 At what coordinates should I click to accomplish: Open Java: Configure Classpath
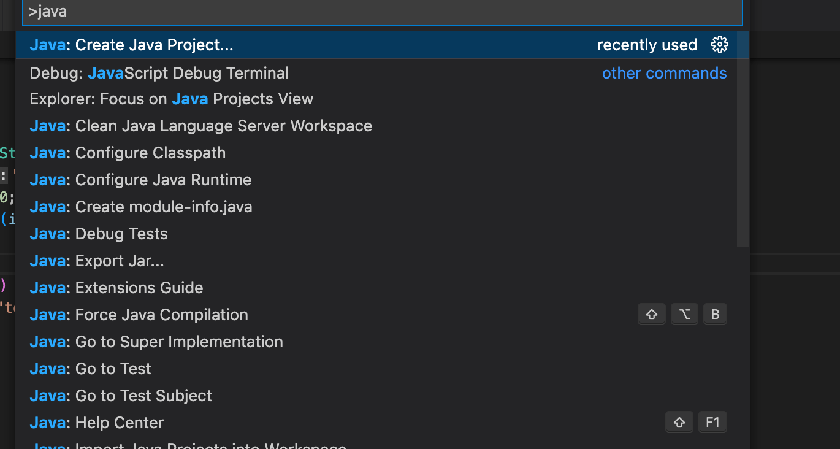pos(128,153)
